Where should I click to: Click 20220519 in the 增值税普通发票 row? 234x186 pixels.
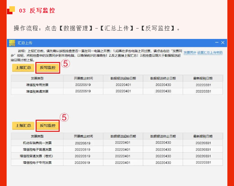coord(83,91)
